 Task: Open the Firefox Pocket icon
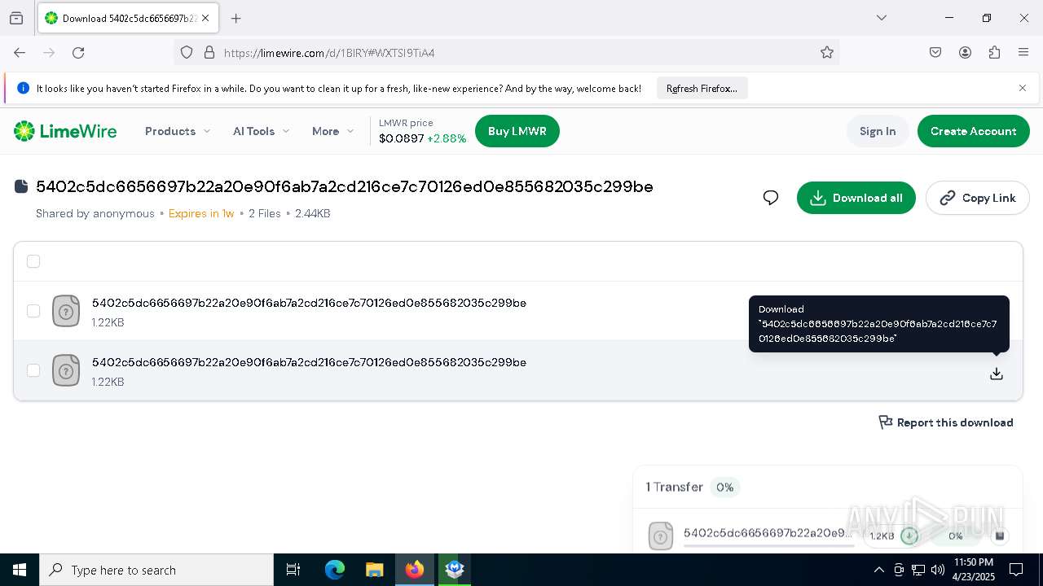[935, 53]
